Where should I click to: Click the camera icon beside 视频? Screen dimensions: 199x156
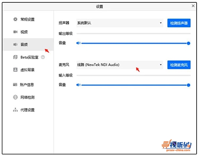tap(16, 32)
